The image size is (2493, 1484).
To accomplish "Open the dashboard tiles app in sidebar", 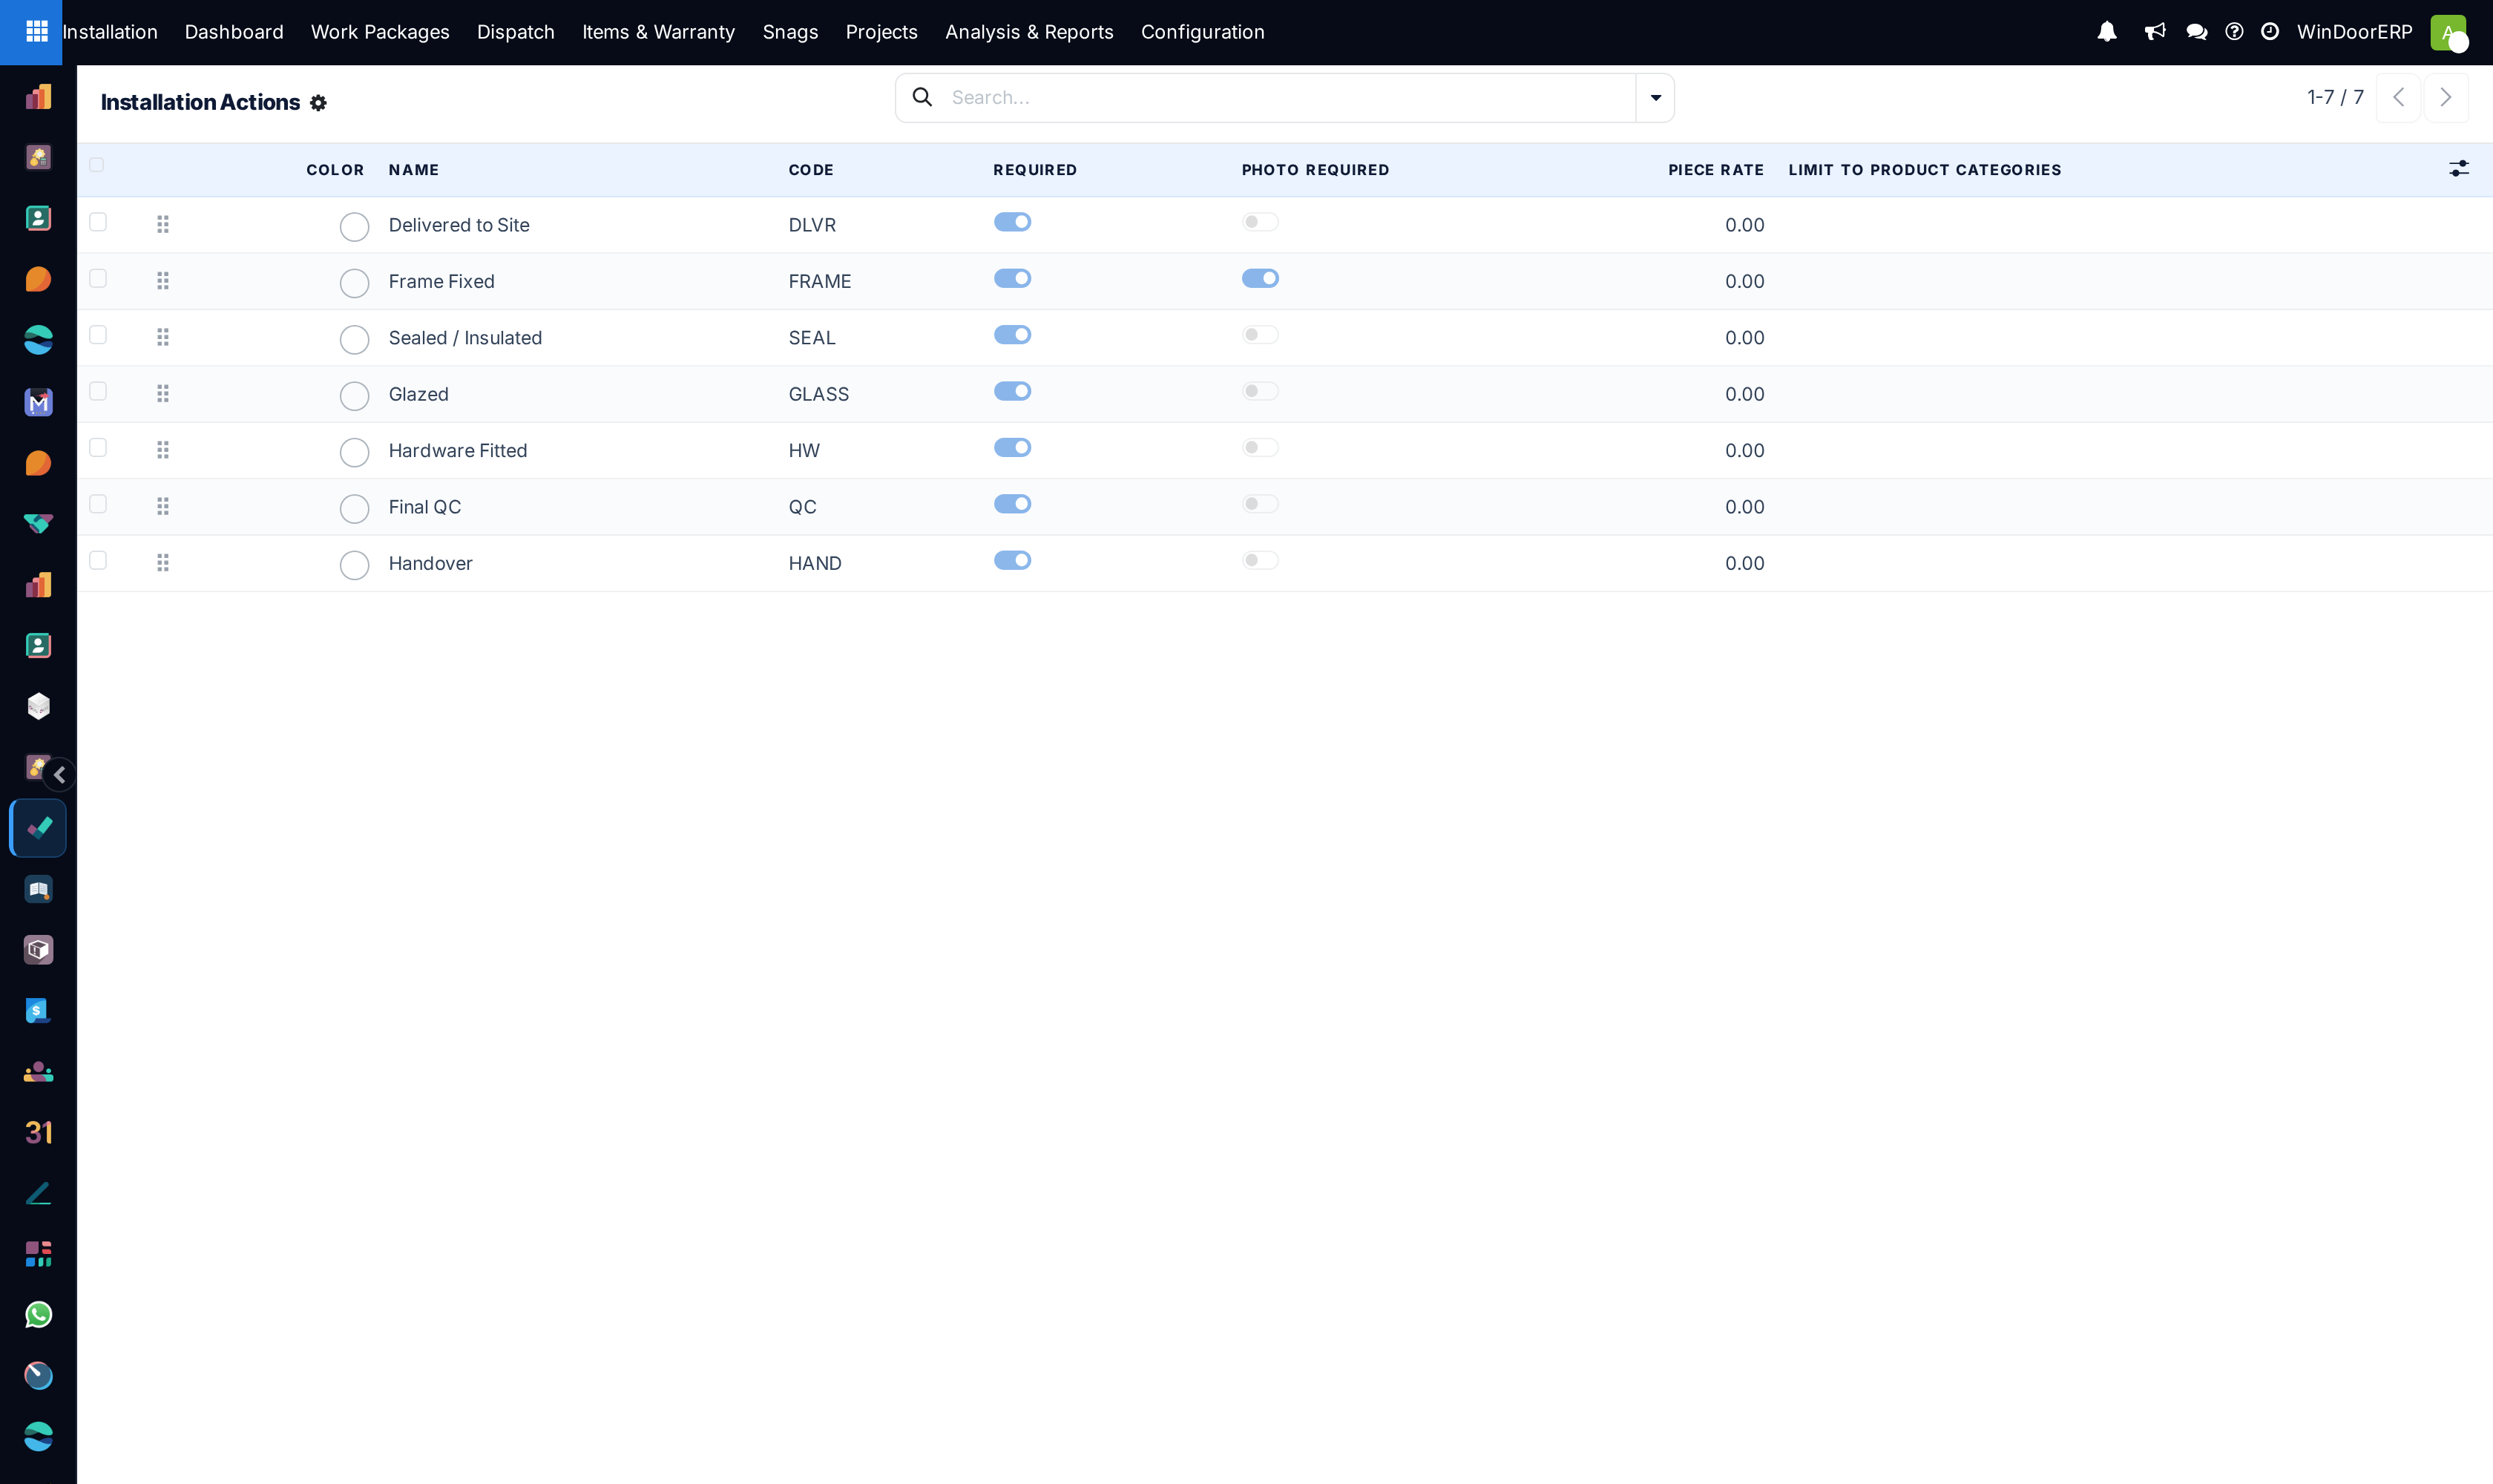I will tap(38, 1254).
